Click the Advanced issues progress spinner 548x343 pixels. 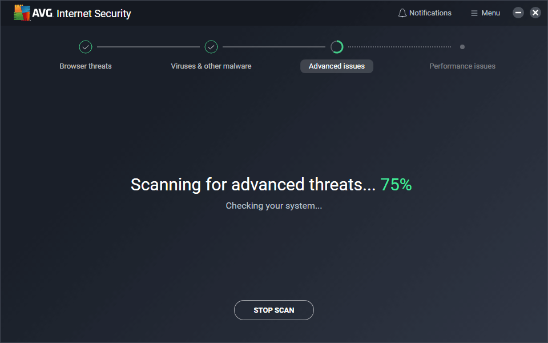pyautogui.click(x=337, y=47)
